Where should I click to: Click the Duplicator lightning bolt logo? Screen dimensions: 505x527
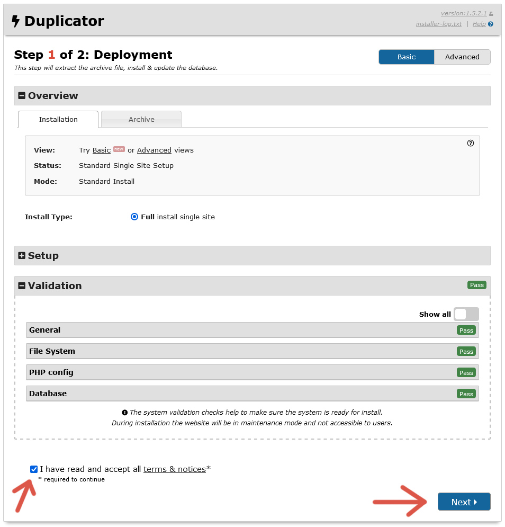click(x=15, y=21)
